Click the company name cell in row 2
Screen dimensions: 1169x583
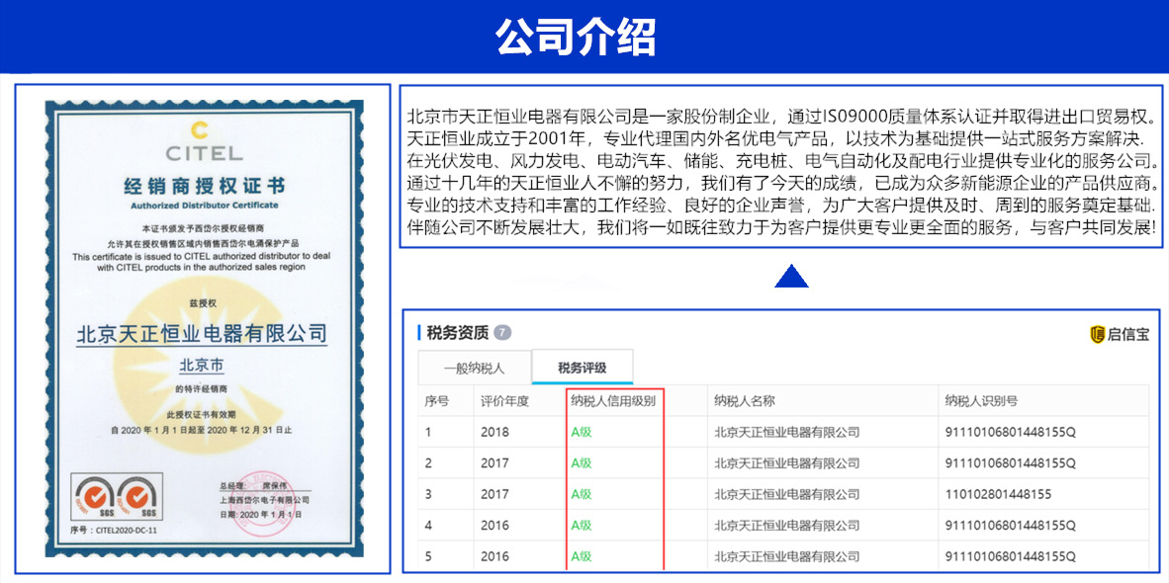tap(786, 463)
